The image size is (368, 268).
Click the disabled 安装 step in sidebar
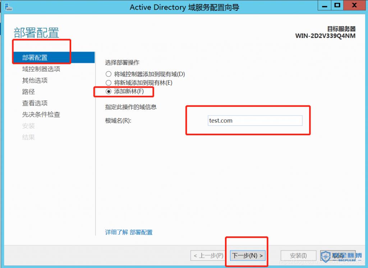click(x=28, y=126)
